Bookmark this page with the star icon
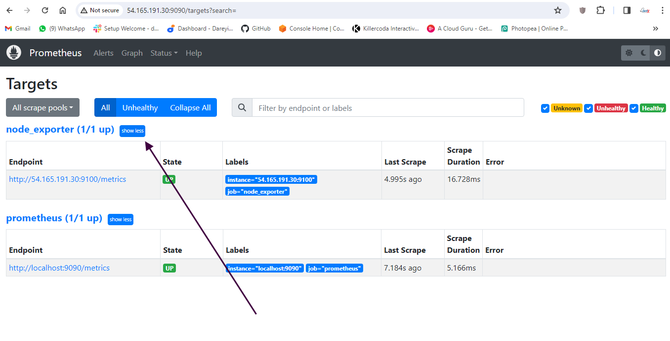 tap(558, 10)
